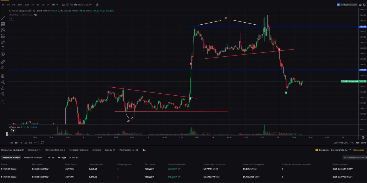Enable magnet mode for drawings
Image resolution: width=367 pixels, height=183 pixels.
tap(3, 76)
